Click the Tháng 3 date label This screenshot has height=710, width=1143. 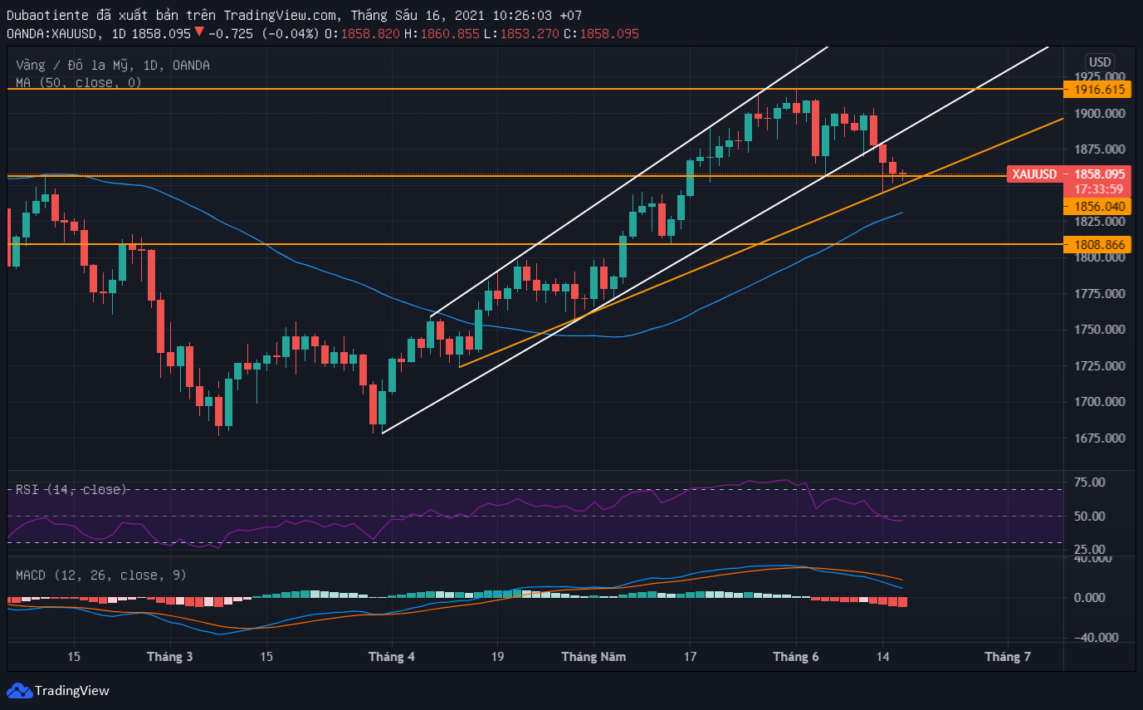169,657
